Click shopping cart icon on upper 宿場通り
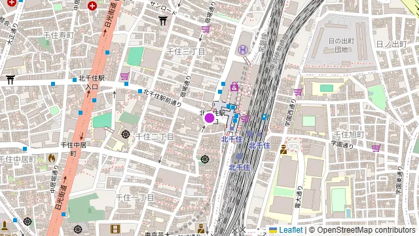The image size is (419, 236). (206, 29)
